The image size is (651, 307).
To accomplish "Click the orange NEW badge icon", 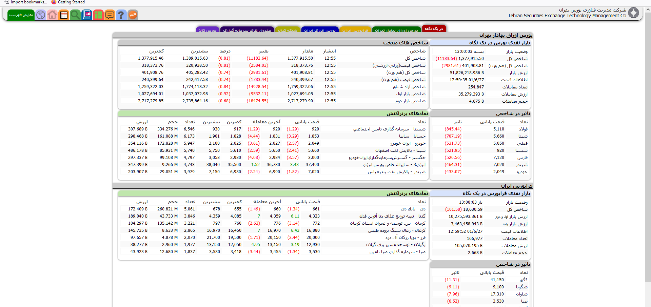I will pos(133,15).
